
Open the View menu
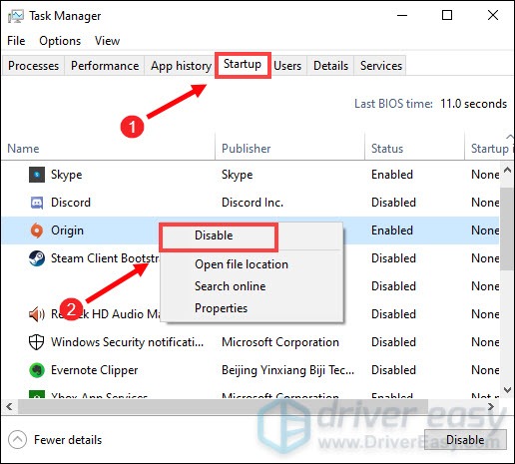107,41
